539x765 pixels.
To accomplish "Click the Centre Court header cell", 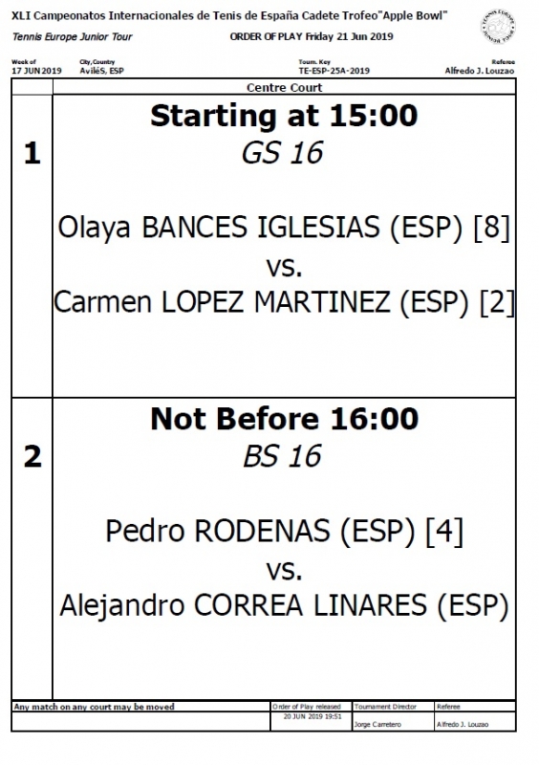I will pos(284,87).
